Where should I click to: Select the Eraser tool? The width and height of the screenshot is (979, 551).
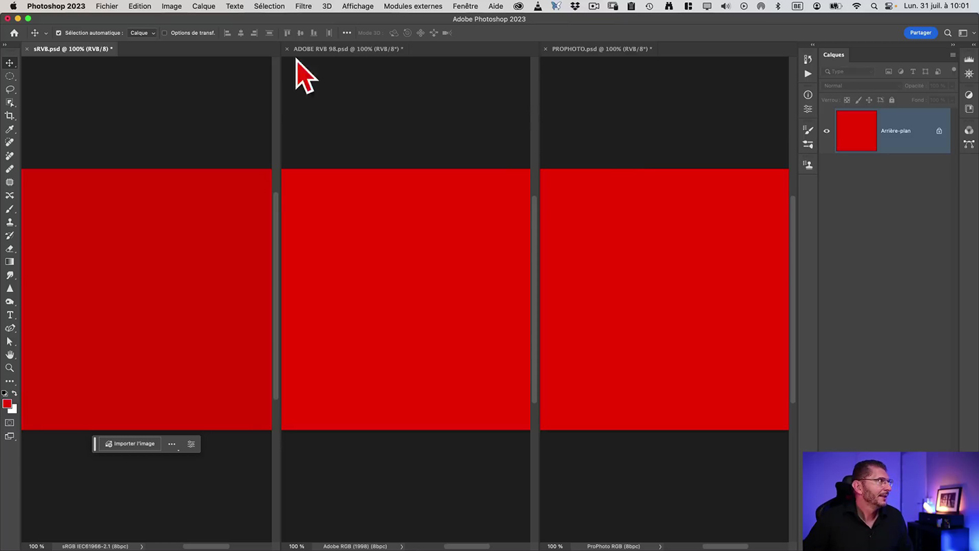click(10, 249)
